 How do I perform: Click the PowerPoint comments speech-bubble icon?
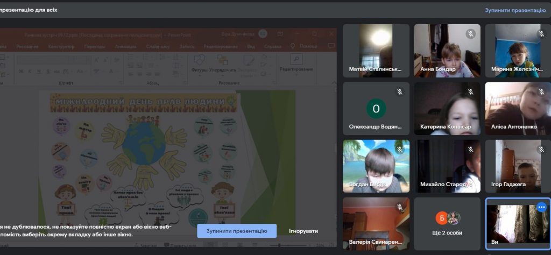[x=331, y=46]
